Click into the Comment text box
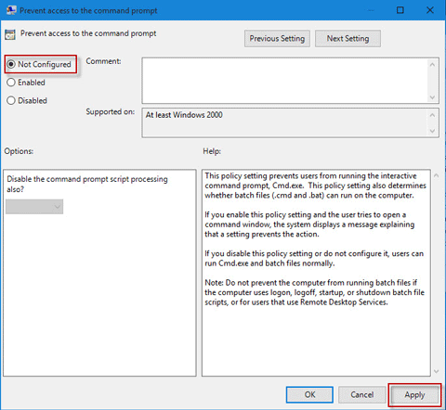446x410 pixels. point(285,81)
